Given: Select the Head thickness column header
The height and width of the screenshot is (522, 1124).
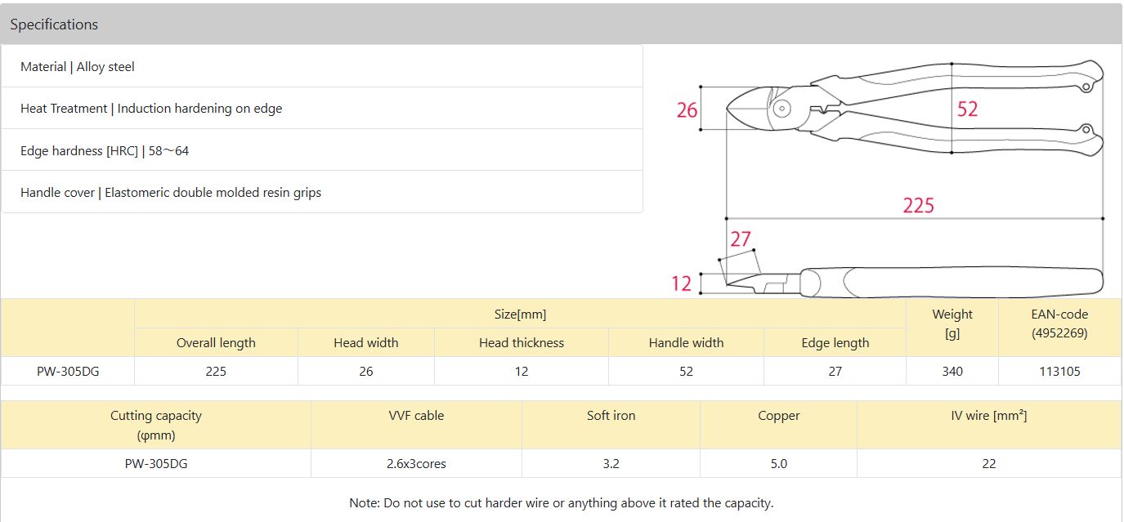Looking at the screenshot, I should [x=522, y=343].
